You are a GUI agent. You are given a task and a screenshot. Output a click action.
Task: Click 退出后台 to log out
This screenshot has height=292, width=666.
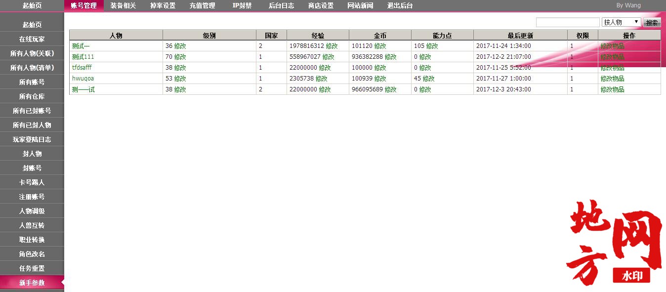400,6
